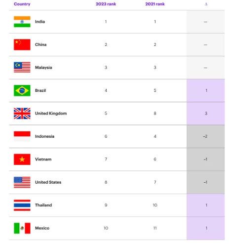The height and width of the screenshot is (244, 231).
Task: Click the India flag icon
Action: (22, 22)
